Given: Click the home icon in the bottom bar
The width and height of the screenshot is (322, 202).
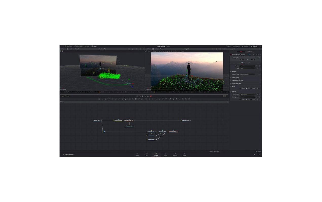Looking at the screenshot, I should click(254, 155).
